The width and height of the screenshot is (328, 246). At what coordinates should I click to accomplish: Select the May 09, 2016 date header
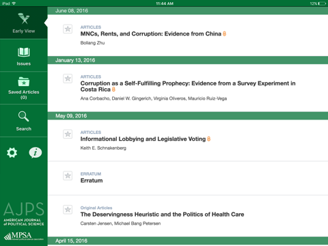[x=188, y=115]
